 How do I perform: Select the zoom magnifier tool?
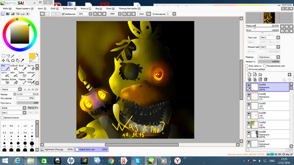click(8, 60)
